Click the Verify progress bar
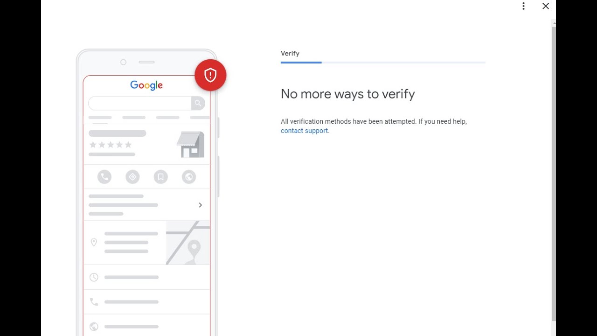Screen dimensions: 597x336 coord(383,62)
